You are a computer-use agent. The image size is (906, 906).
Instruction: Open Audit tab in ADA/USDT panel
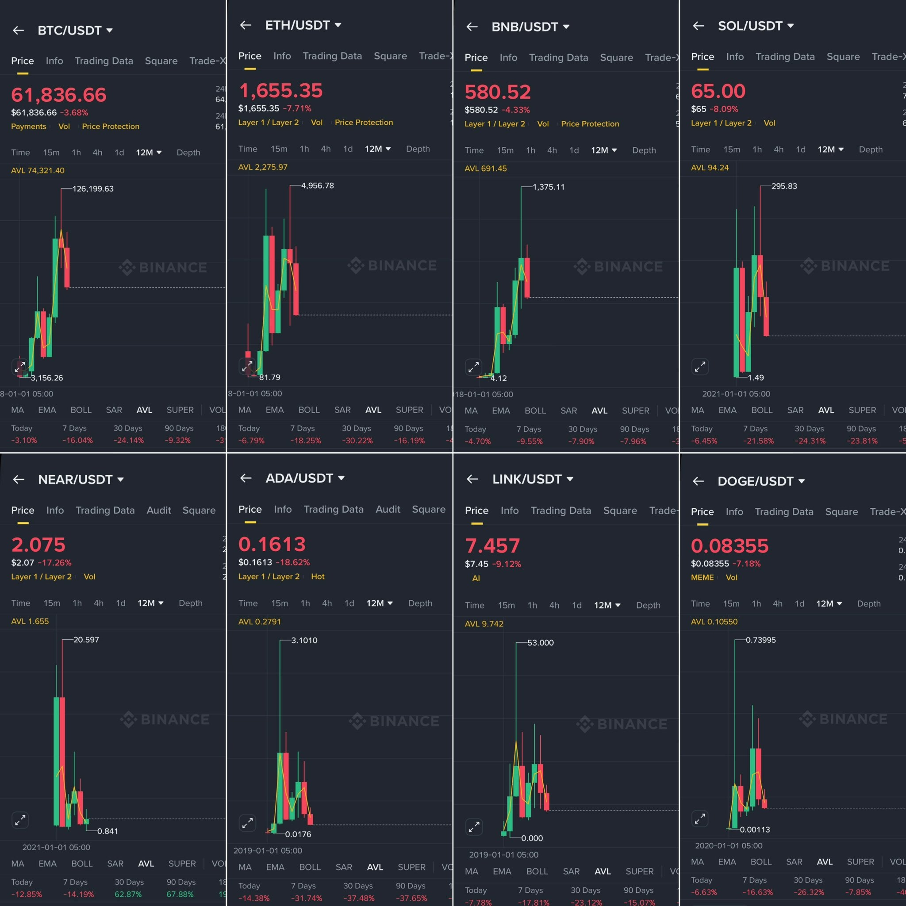coord(388,509)
